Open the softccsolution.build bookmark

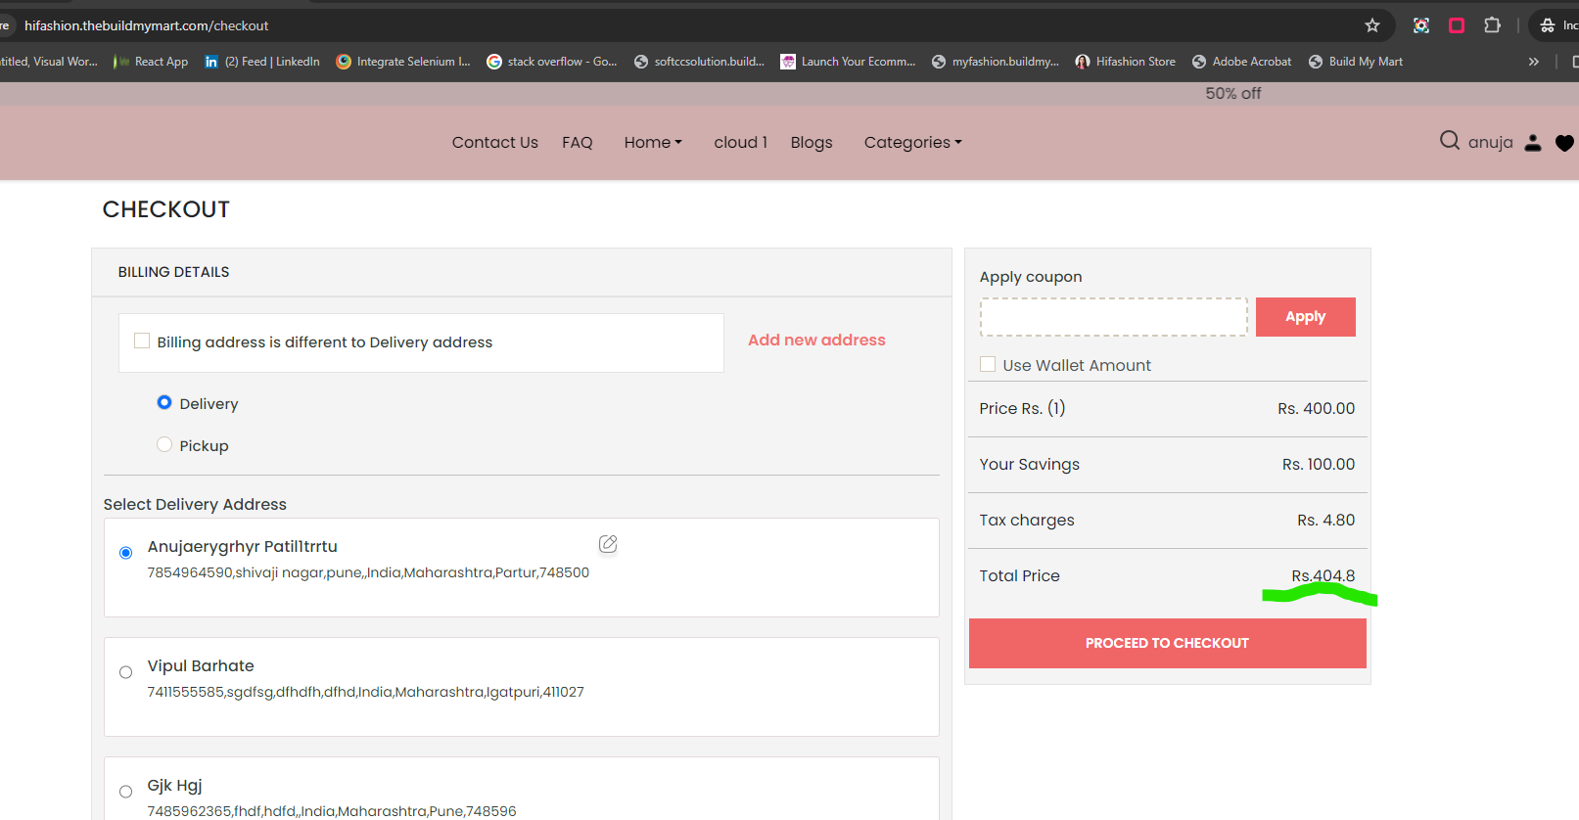(699, 62)
